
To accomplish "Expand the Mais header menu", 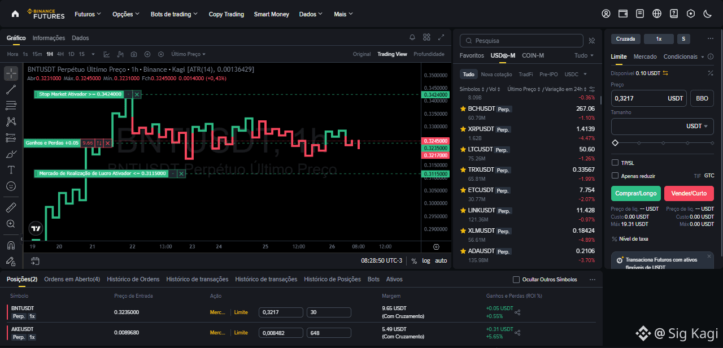I will point(343,14).
